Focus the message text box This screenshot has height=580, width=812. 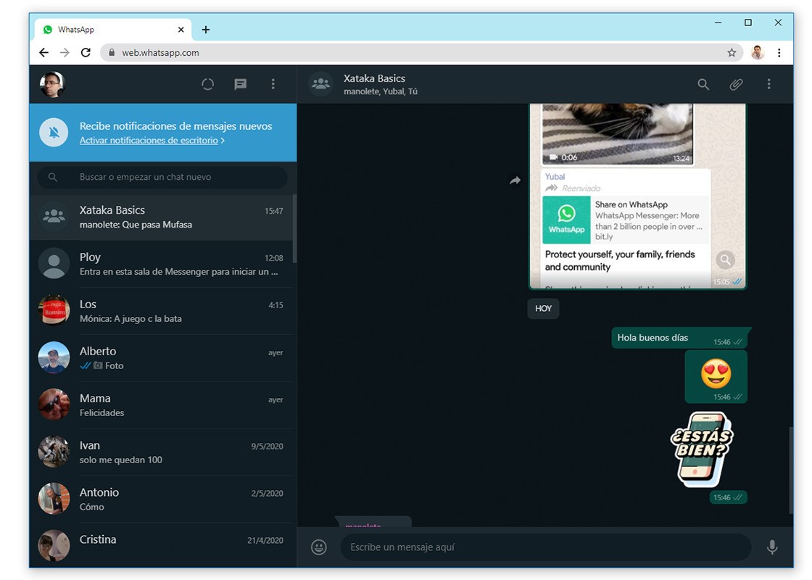[x=544, y=547]
